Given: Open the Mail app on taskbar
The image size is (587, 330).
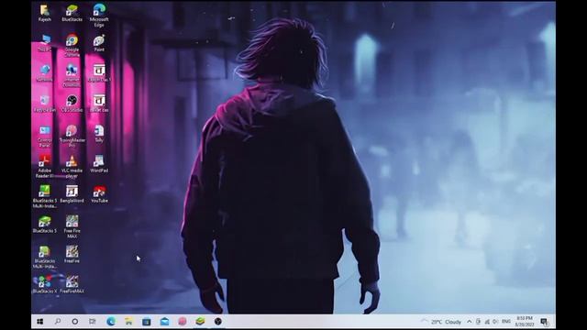Looking at the screenshot, I should (x=164, y=322).
